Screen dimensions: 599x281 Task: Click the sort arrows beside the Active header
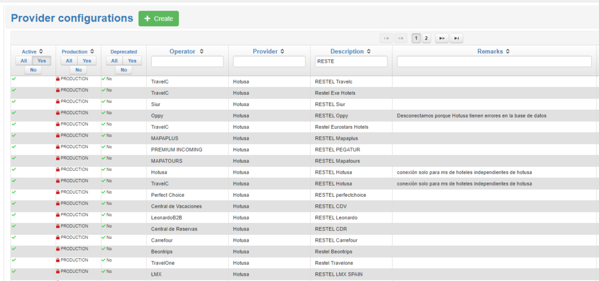point(41,52)
